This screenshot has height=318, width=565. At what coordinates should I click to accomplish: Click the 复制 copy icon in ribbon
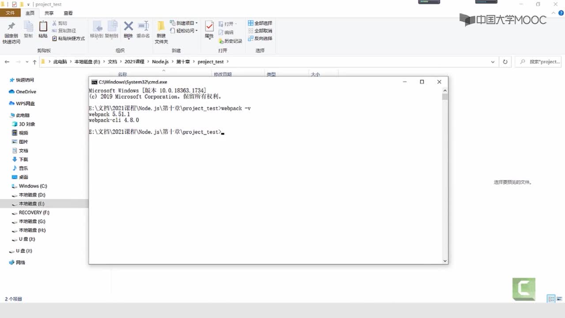(x=28, y=26)
